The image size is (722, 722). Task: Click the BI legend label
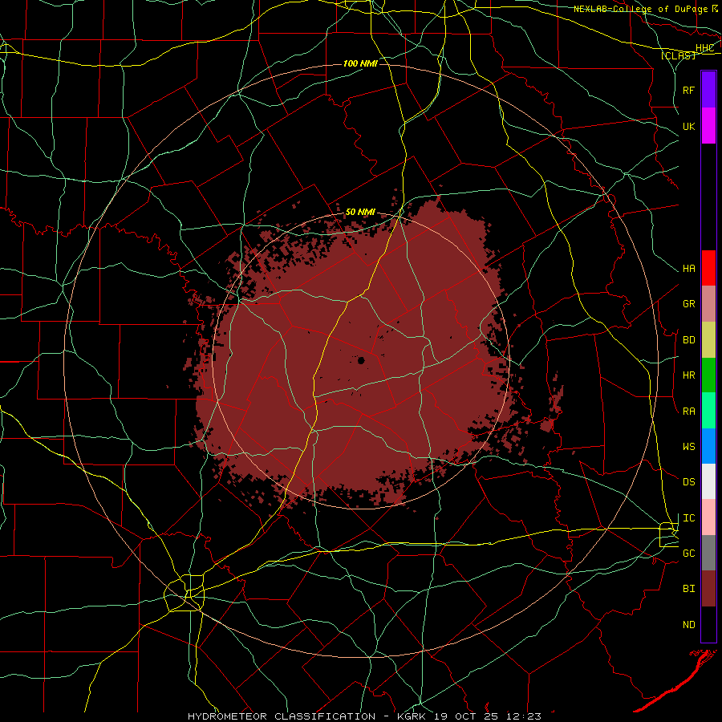(689, 589)
